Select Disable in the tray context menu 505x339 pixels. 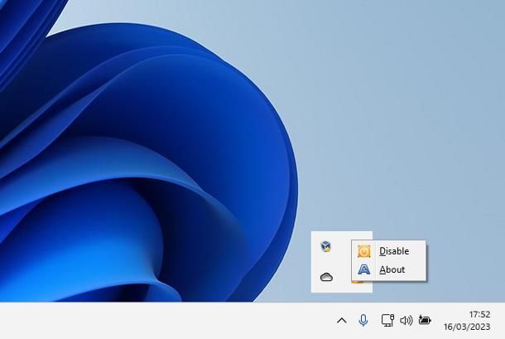point(389,251)
